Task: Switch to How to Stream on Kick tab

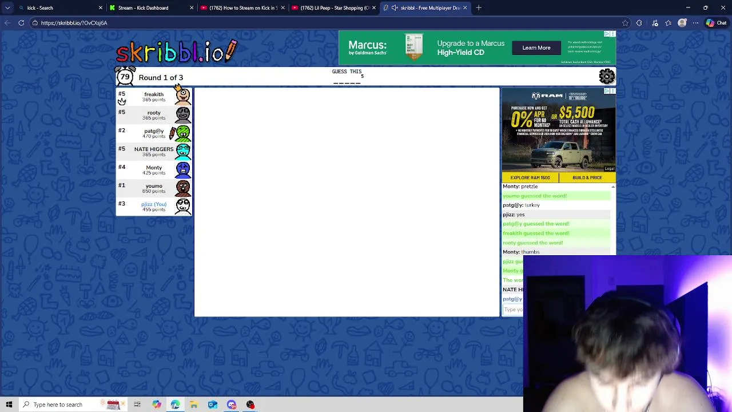Action: [243, 8]
